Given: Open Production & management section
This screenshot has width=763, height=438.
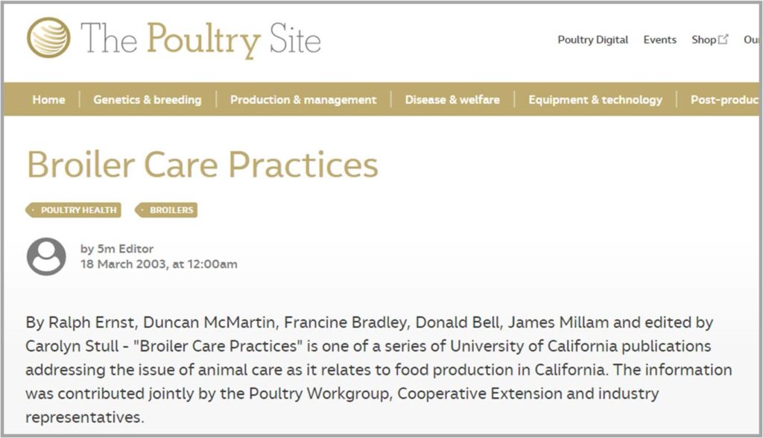Looking at the screenshot, I should click(x=303, y=100).
